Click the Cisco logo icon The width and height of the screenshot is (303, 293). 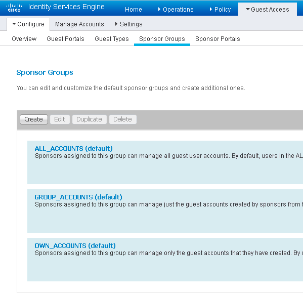click(14, 8)
